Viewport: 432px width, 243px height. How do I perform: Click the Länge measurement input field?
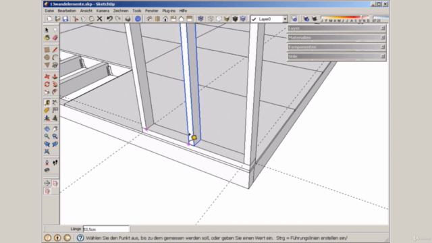click(106, 229)
